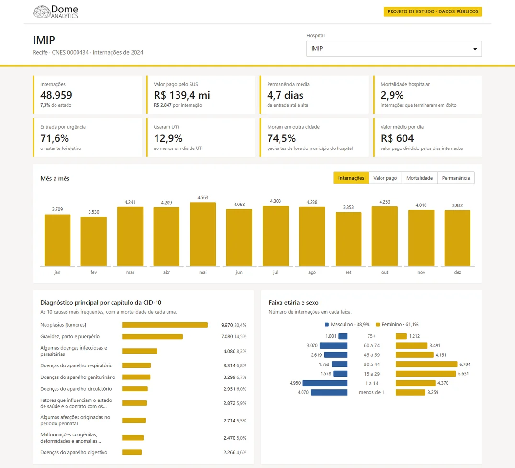Click the Diagnóstico principal por capítulo da CID-10 heading

click(x=101, y=303)
